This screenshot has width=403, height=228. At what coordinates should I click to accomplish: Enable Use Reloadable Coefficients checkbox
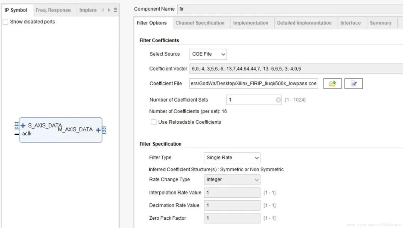coord(153,122)
